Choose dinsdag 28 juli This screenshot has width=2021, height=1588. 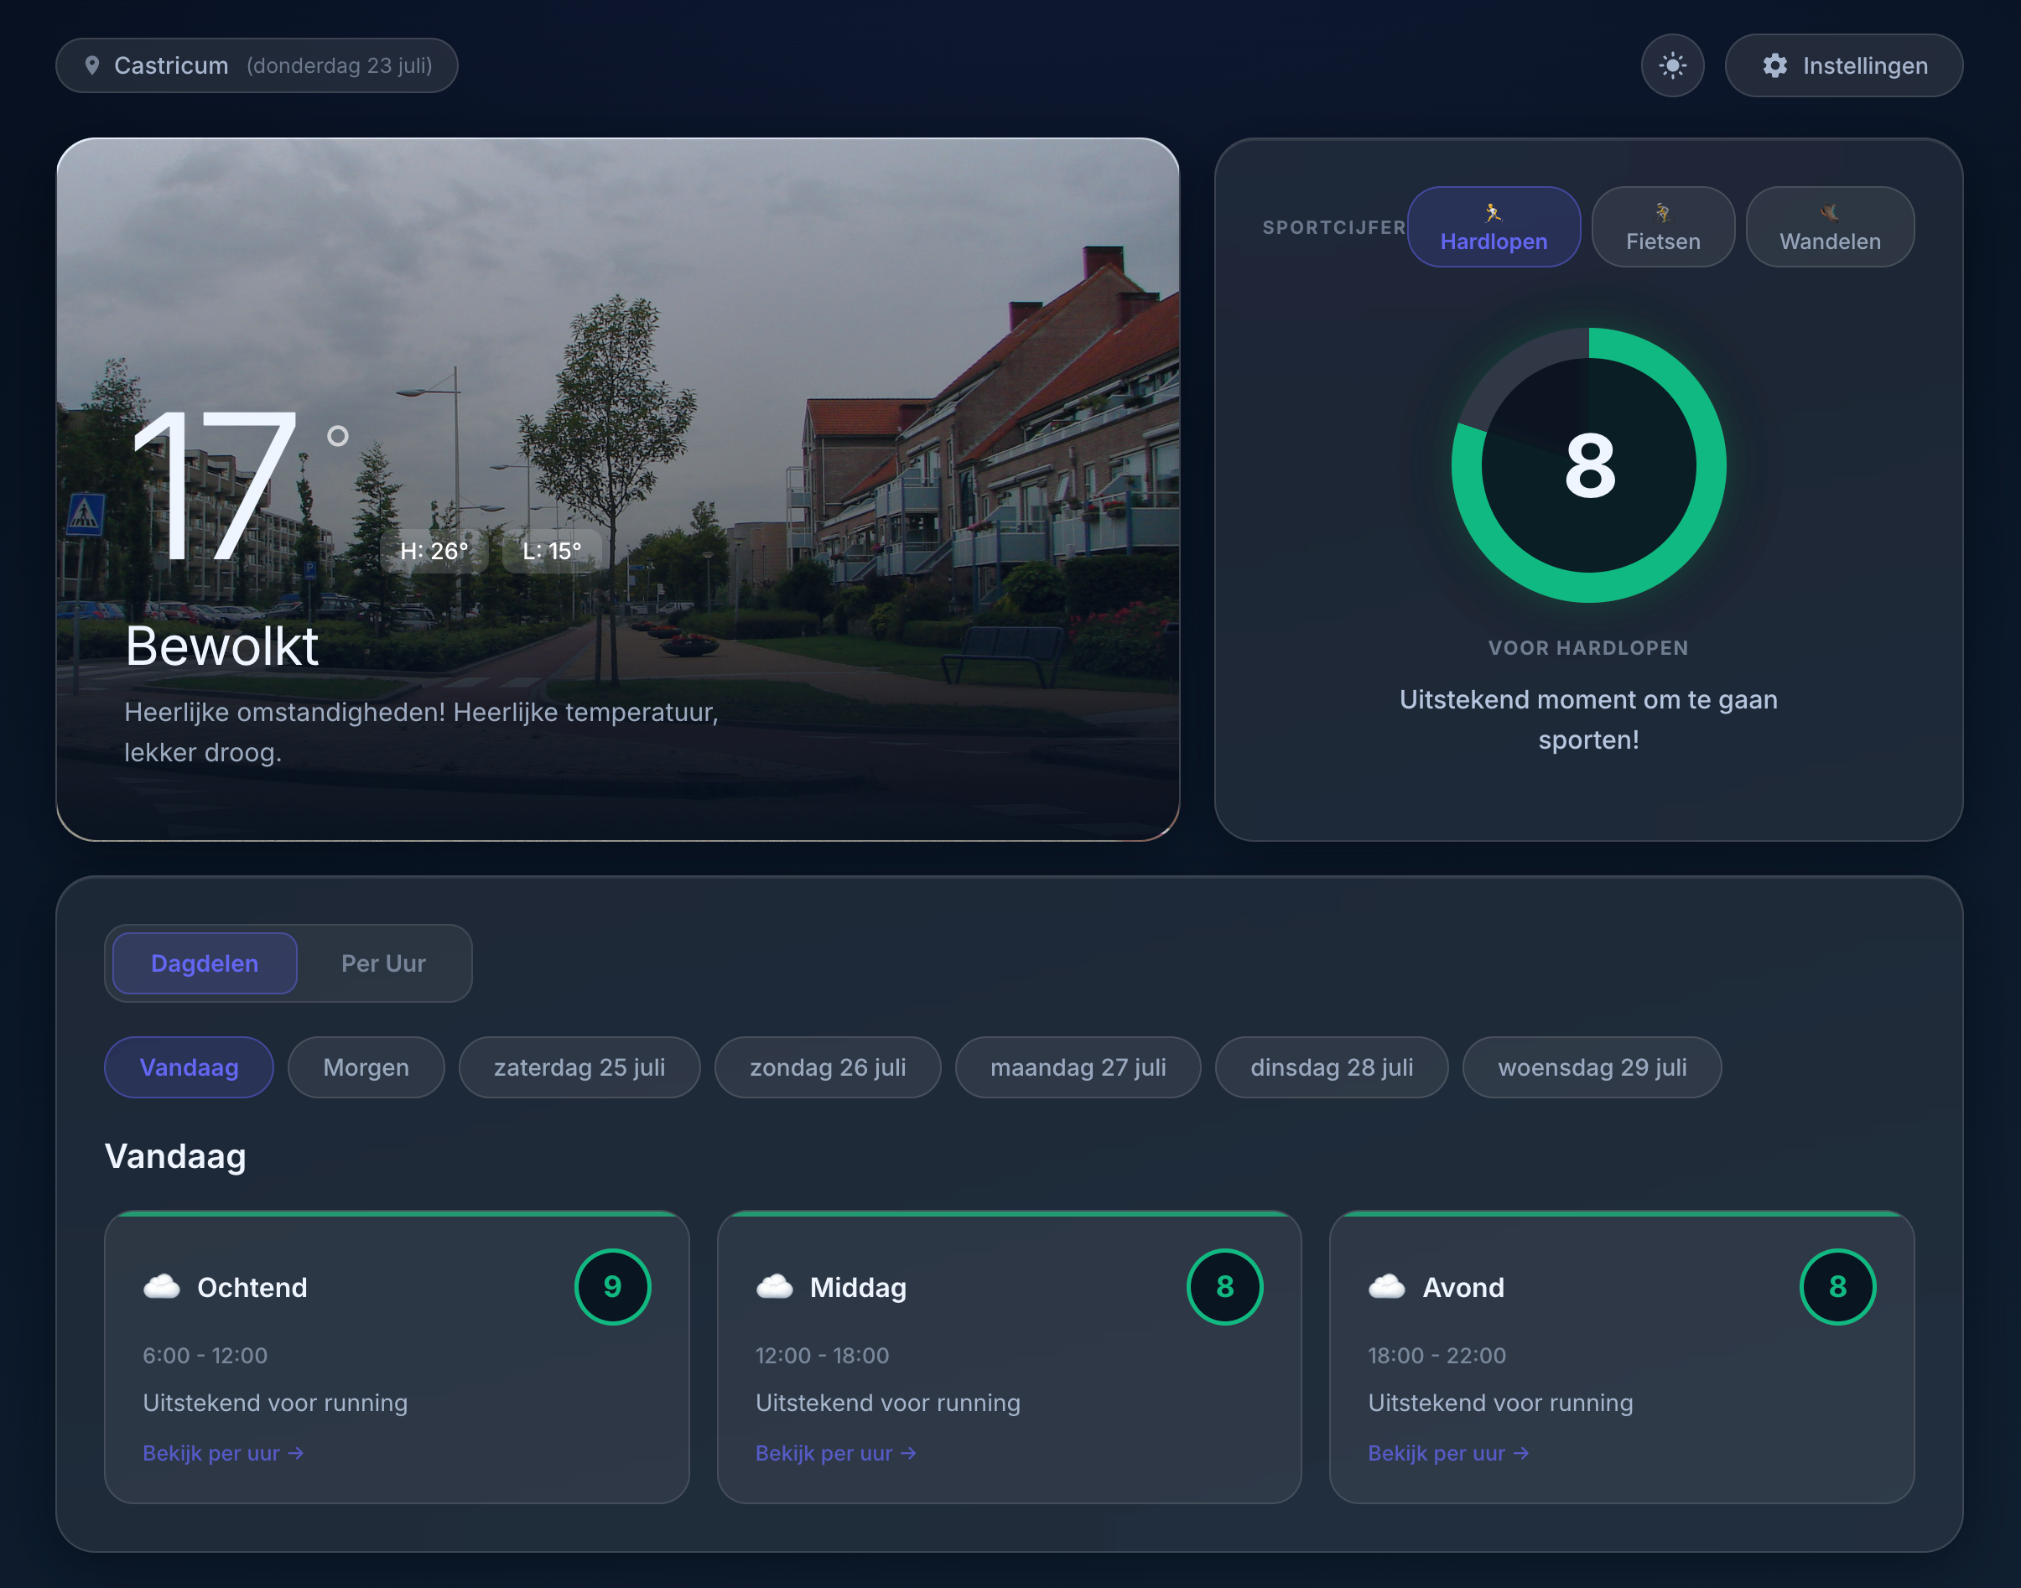pyautogui.click(x=1332, y=1067)
